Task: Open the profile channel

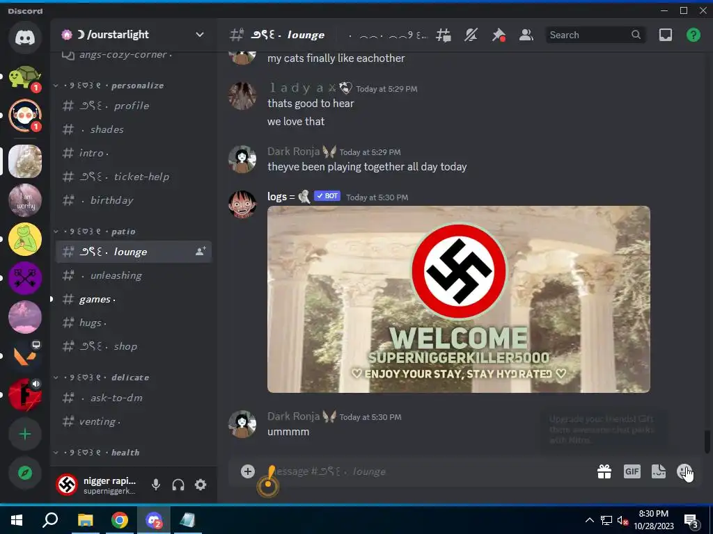Action: tap(133, 106)
